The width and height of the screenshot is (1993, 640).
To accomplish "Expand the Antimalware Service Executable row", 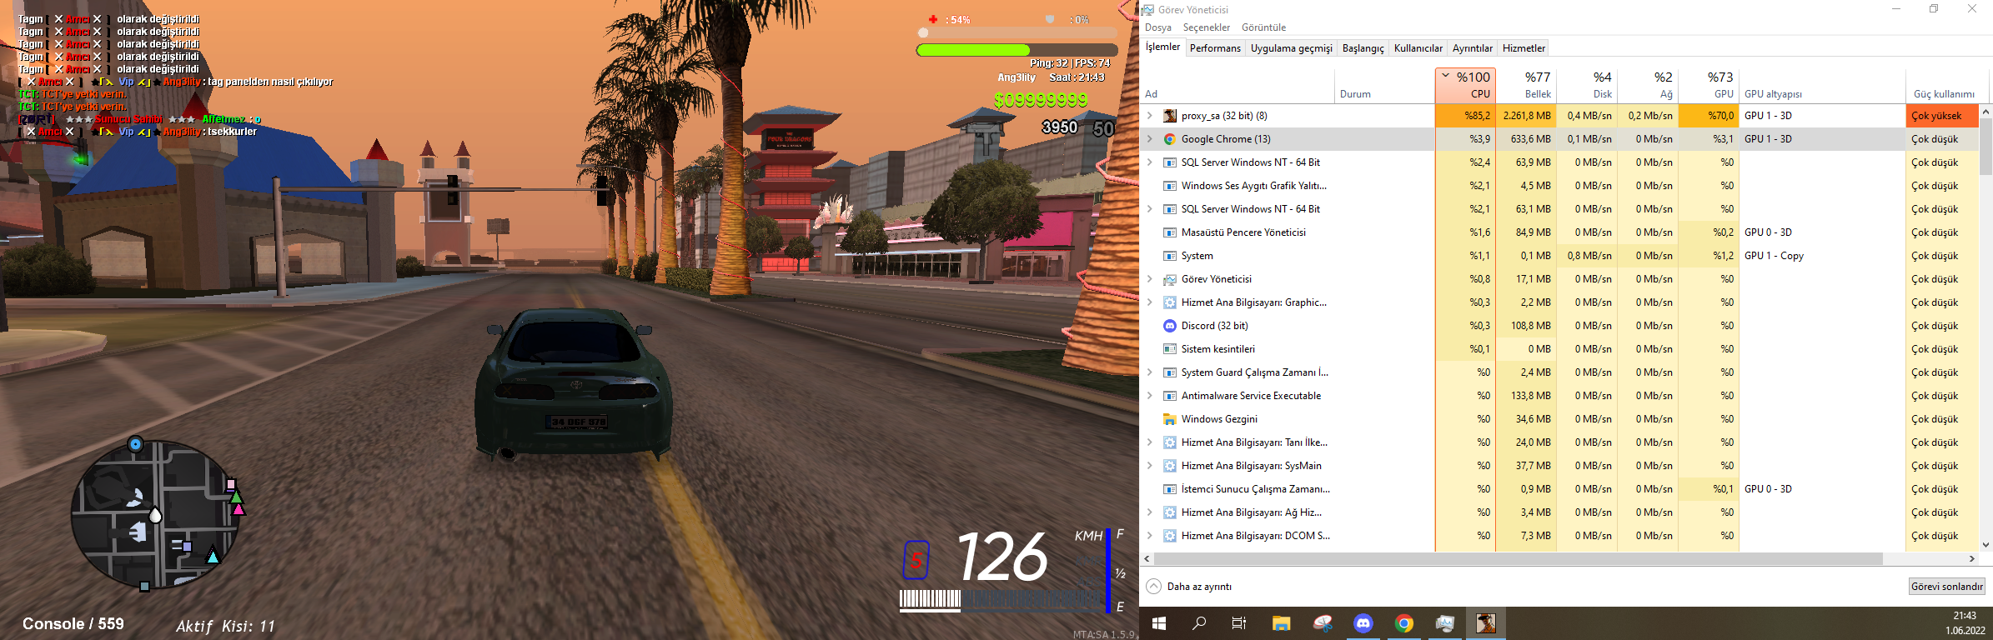I will coord(1150,396).
